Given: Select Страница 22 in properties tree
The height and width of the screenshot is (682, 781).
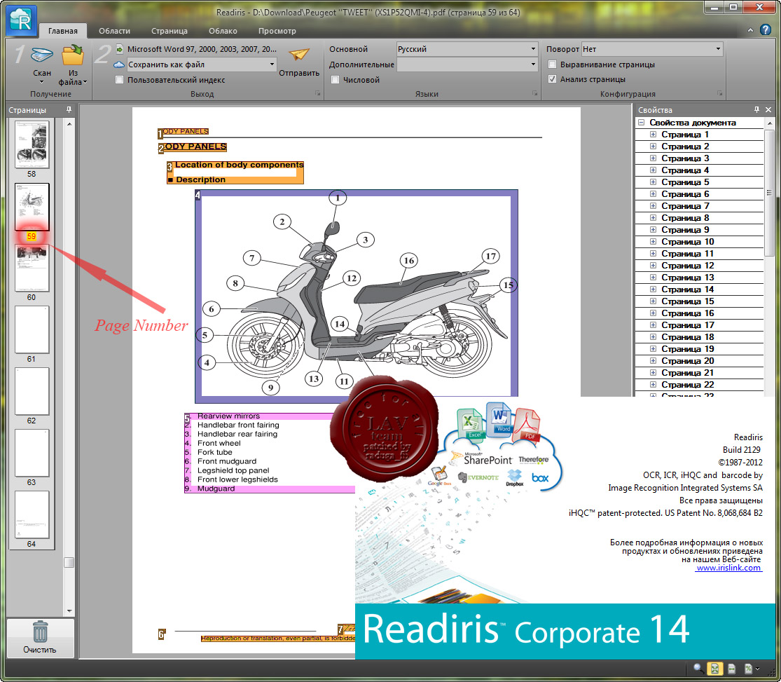Looking at the screenshot, I should click(x=687, y=385).
